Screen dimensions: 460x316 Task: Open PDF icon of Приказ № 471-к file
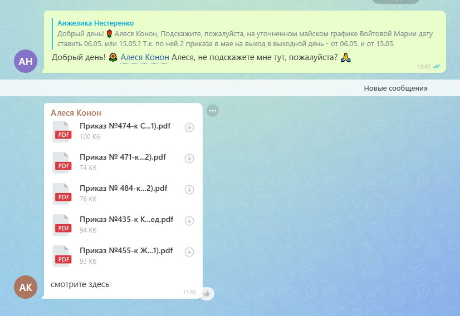(62, 162)
